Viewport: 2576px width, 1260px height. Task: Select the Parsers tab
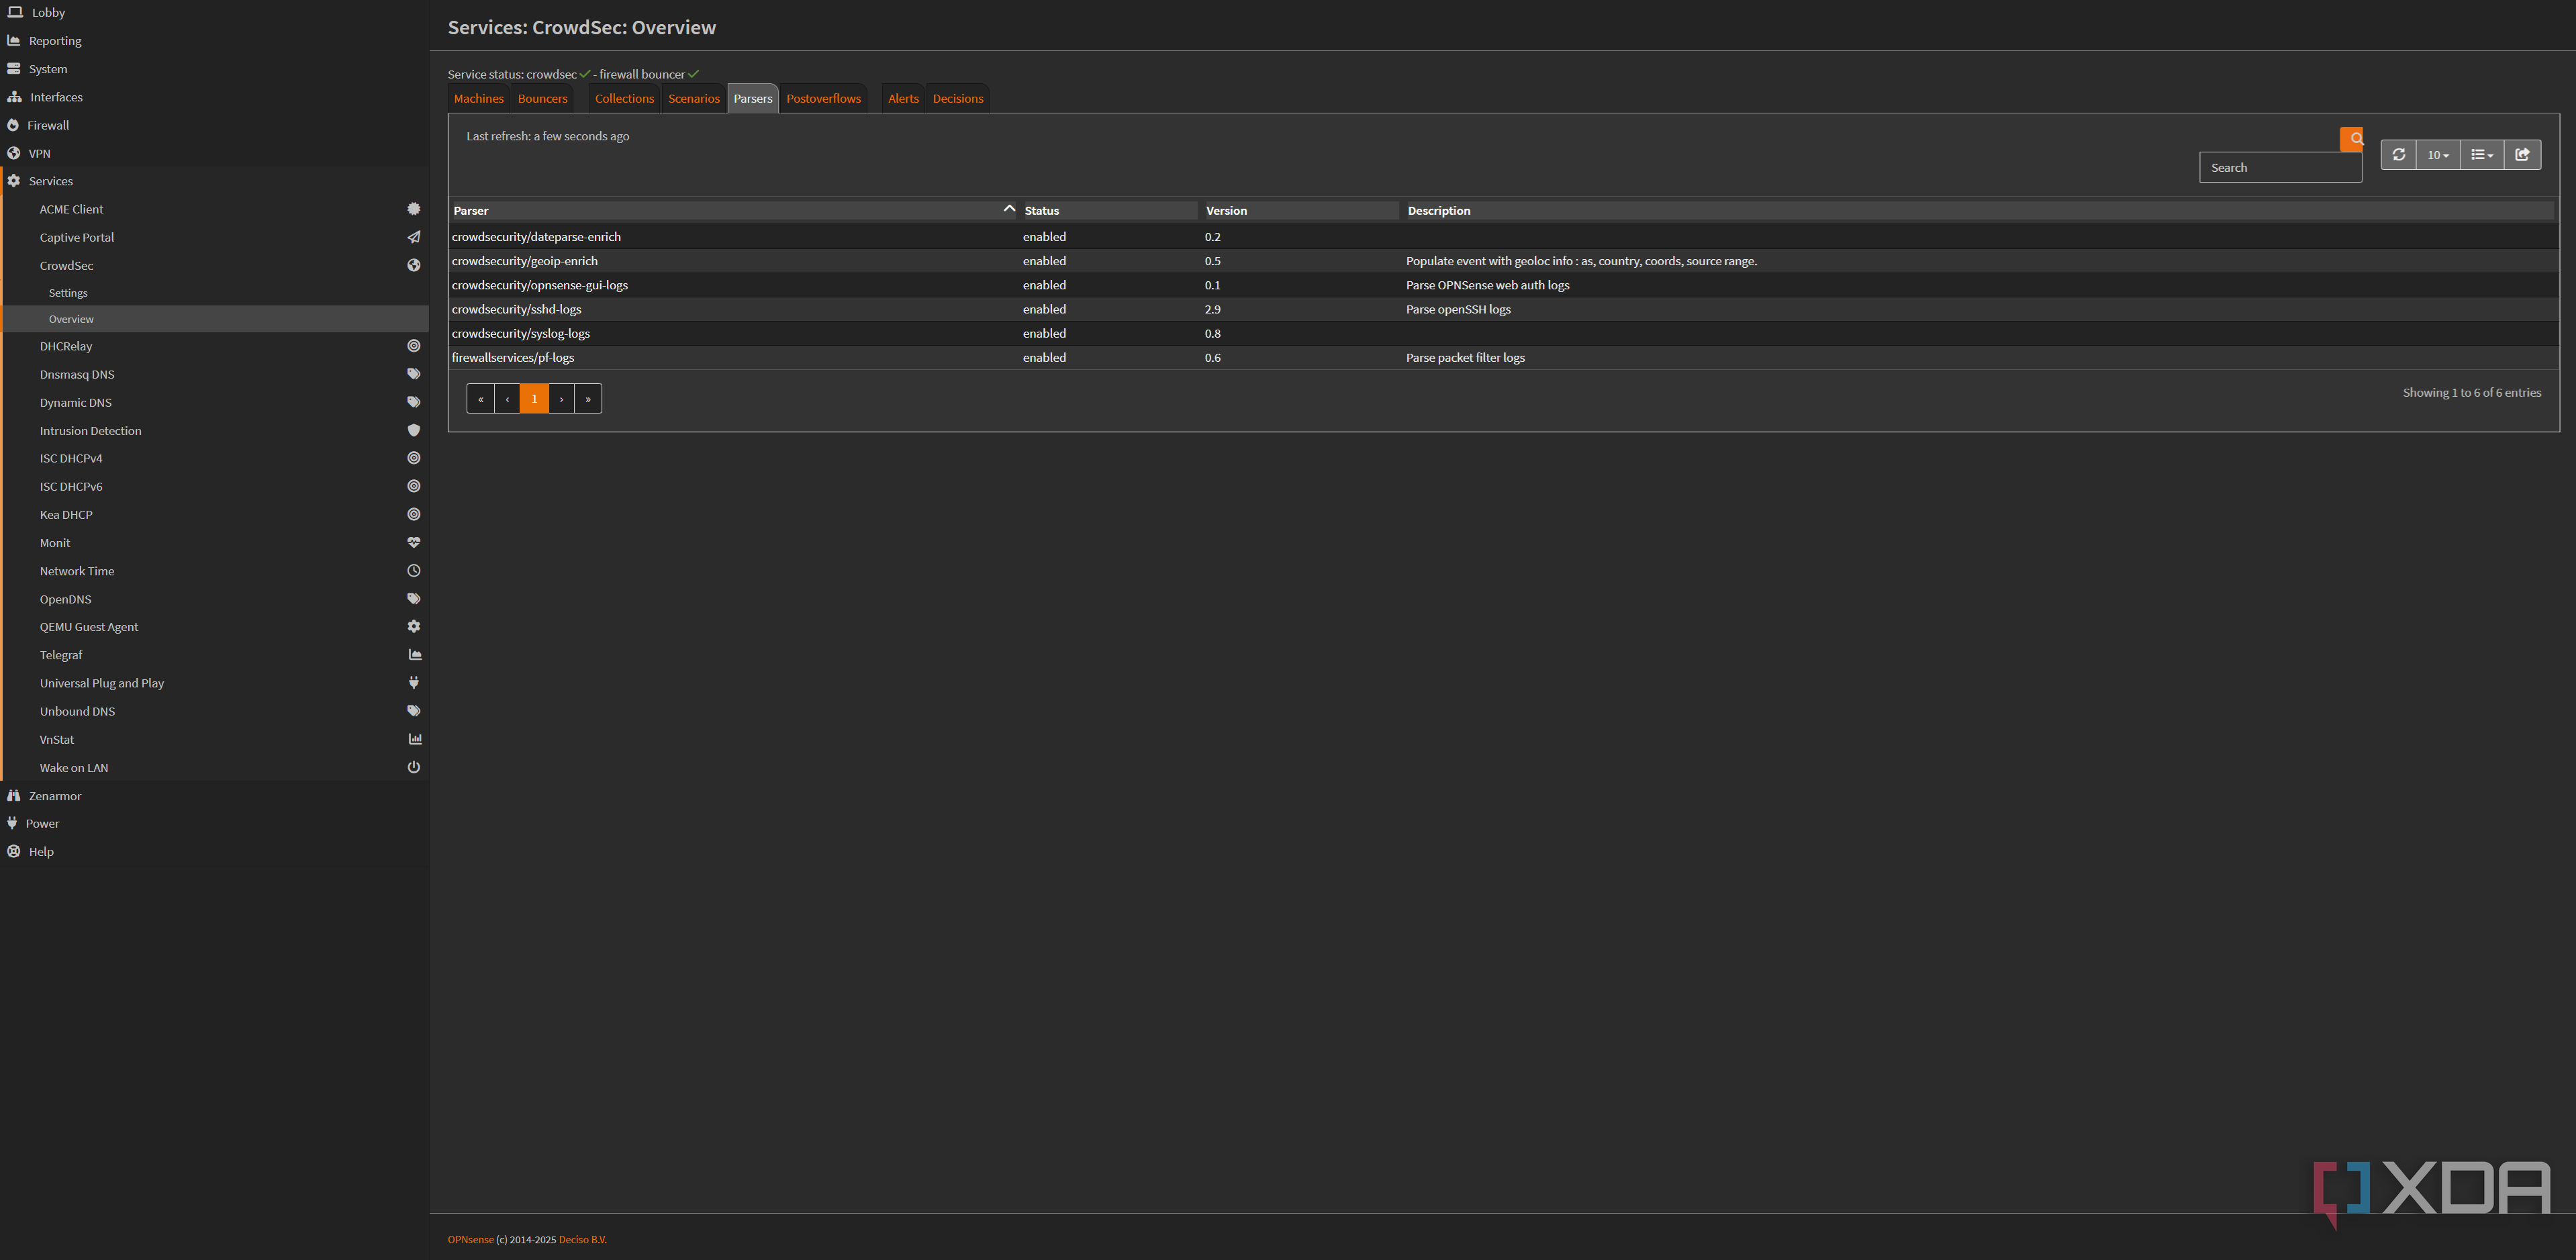point(753,99)
